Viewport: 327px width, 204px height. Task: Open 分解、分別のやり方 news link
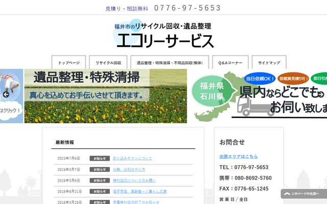(x=129, y=169)
